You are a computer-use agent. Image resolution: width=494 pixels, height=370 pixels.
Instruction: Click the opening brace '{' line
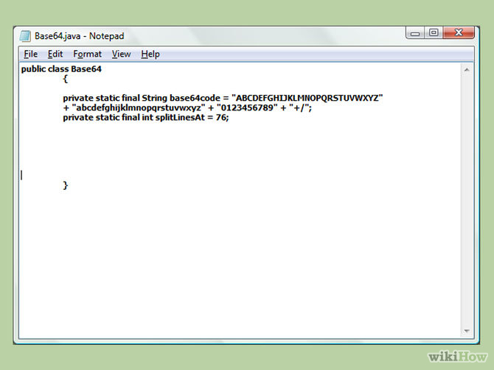[65, 79]
